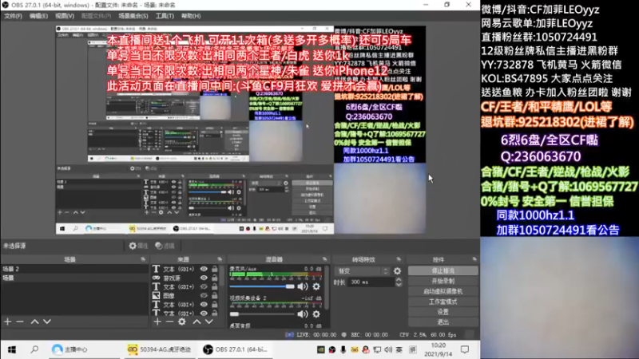
Task: Toggle visibility of the 文本 (GDI+) source below 图像
Action: coord(204,305)
